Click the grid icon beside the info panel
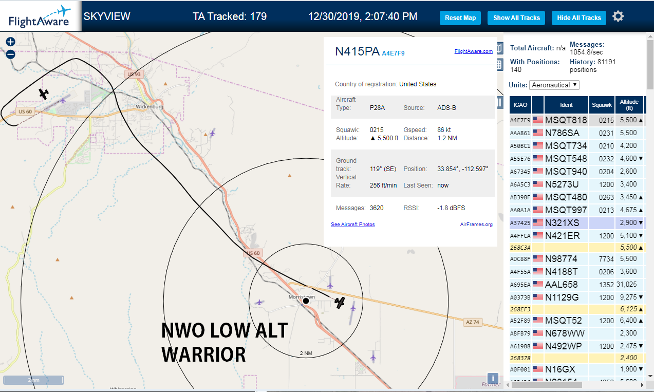The image size is (654, 392). [499, 64]
